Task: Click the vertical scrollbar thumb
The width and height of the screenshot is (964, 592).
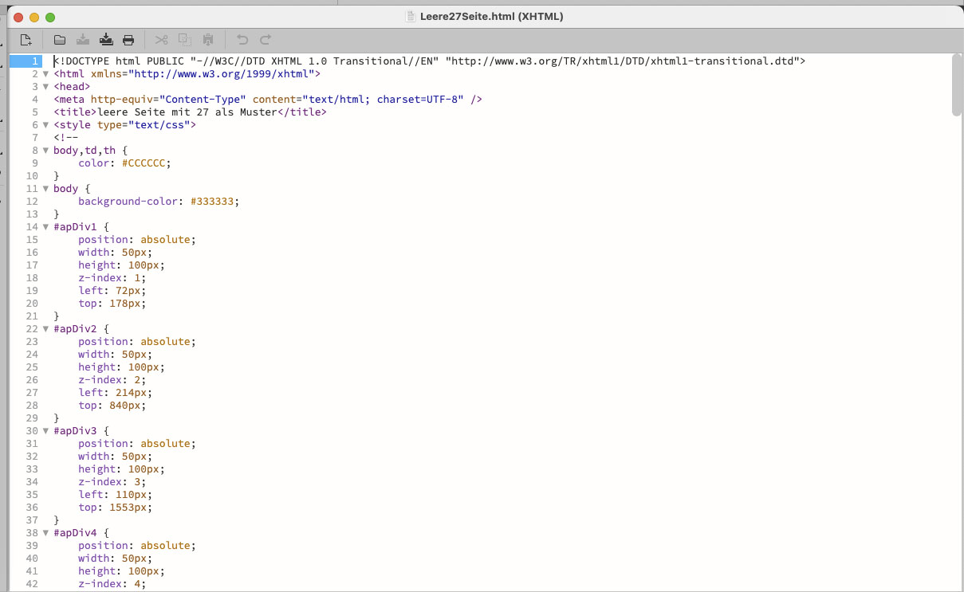Action: click(957, 84)
